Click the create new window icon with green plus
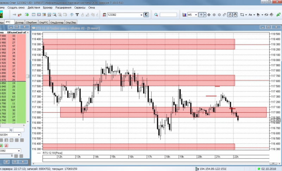This screenshot has width=282, height=171. coord(27,15)
